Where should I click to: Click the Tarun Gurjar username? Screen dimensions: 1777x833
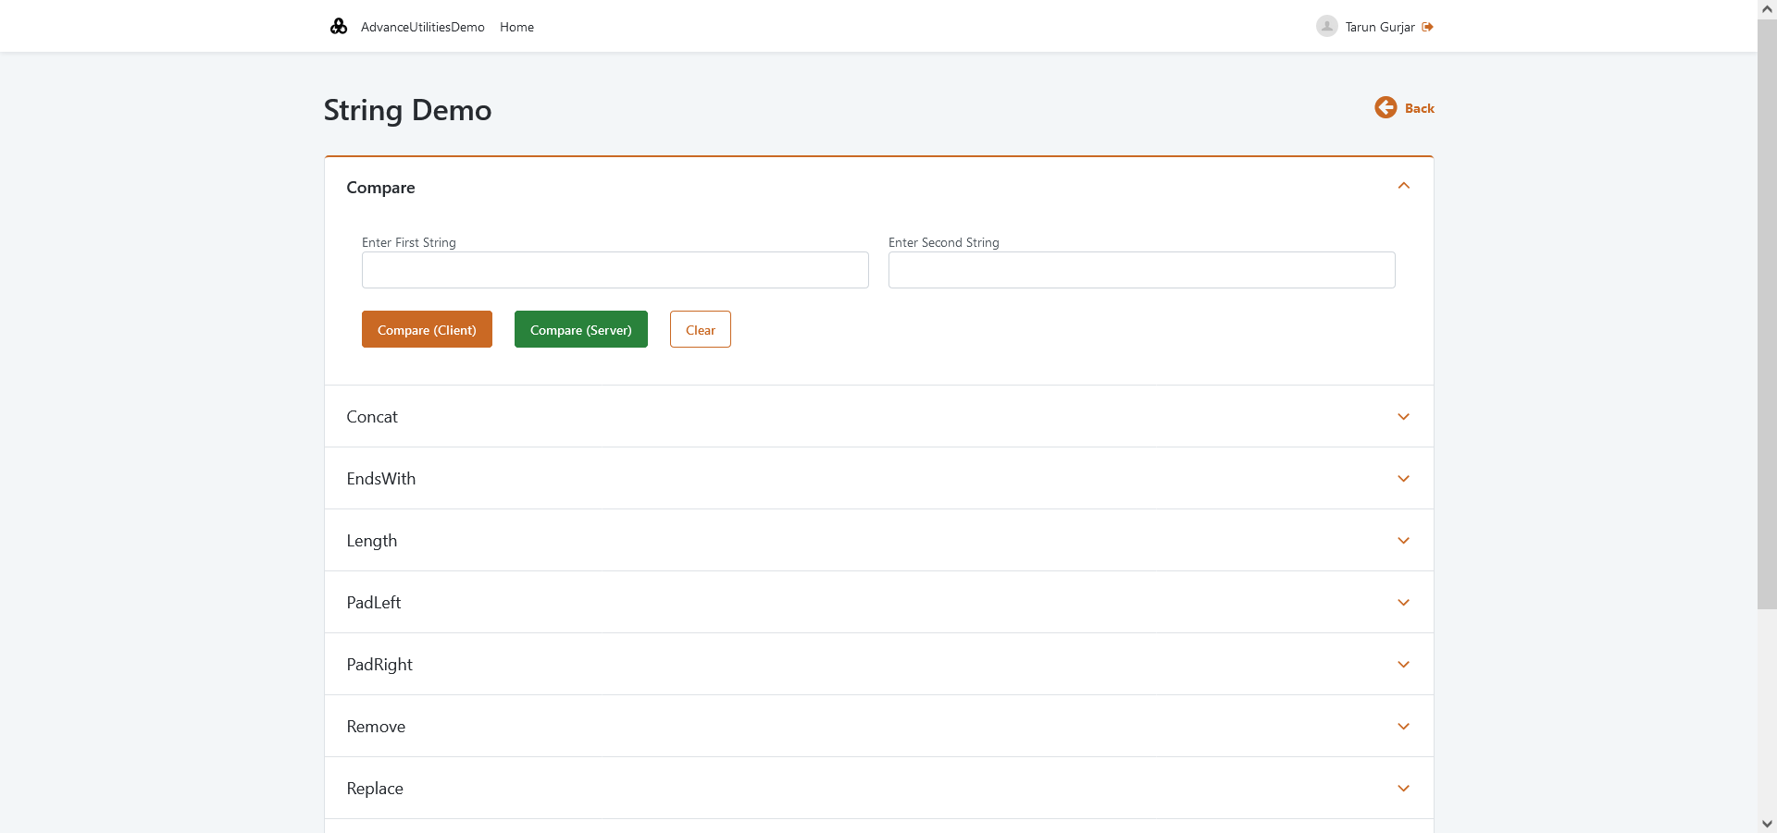point(1379,27)
